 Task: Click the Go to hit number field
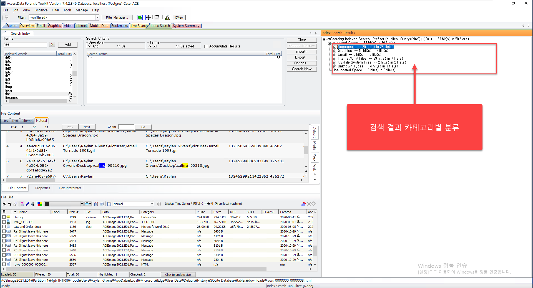(x=126, y=127)
